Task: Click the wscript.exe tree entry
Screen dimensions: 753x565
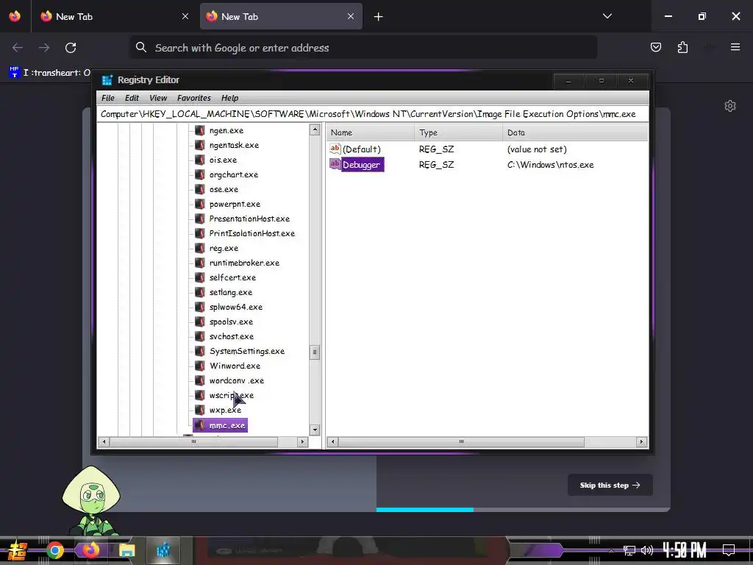Action: tap(232, 395)
